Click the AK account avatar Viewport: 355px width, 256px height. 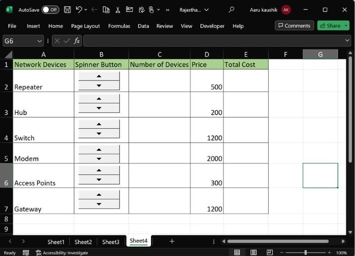pyautogui.click(x=286, y=10)
